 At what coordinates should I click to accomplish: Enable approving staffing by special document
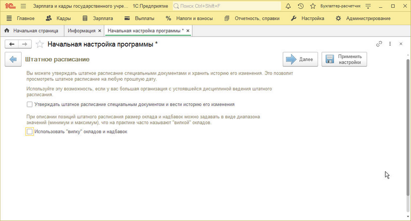(x=30, y=104)
